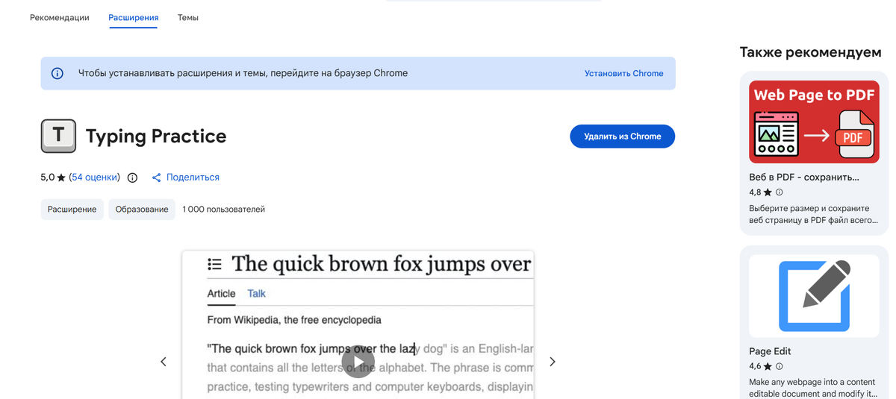
Task: Click the Talk tab in the preview
Action: [x=256, y=294]
